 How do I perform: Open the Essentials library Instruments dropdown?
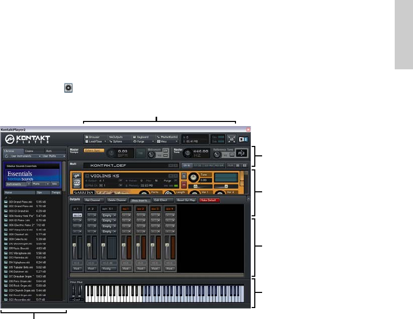coord(18,184)
